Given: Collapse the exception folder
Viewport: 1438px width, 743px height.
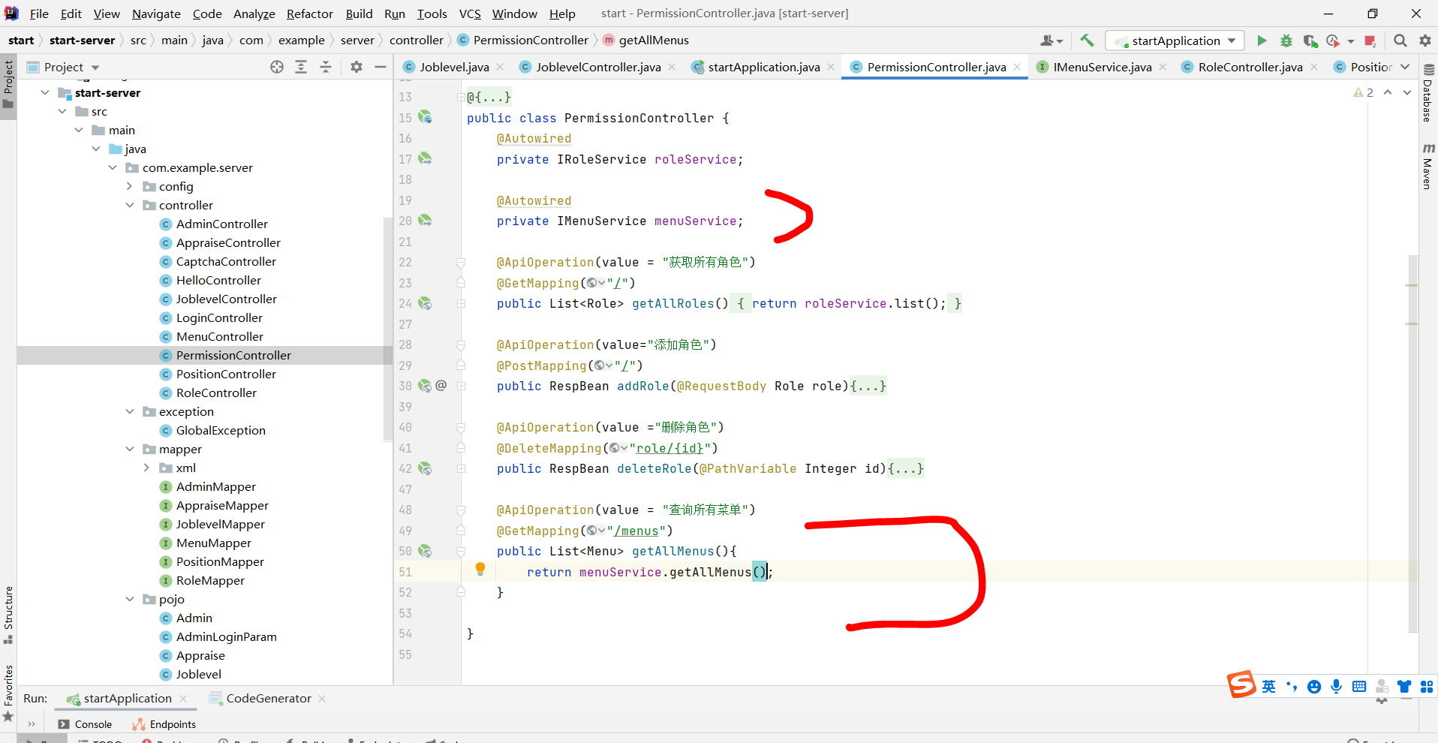Looking at the screenshot, I should pyautogui.click(x=130, y=411).
